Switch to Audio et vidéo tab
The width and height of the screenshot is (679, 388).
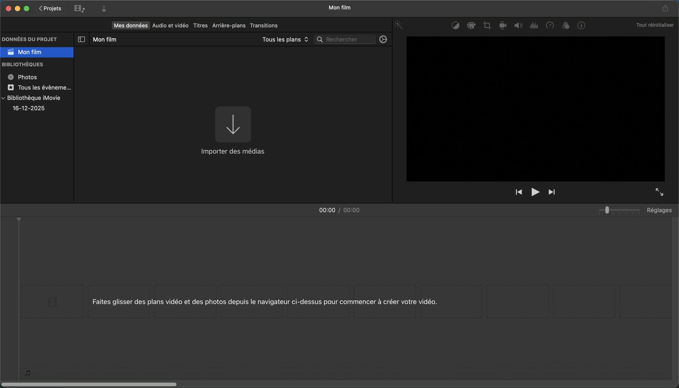[x=170, y=25]
